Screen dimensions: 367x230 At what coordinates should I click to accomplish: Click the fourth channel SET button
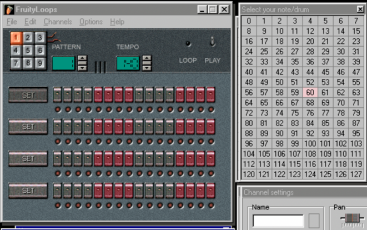pos(28,191)
